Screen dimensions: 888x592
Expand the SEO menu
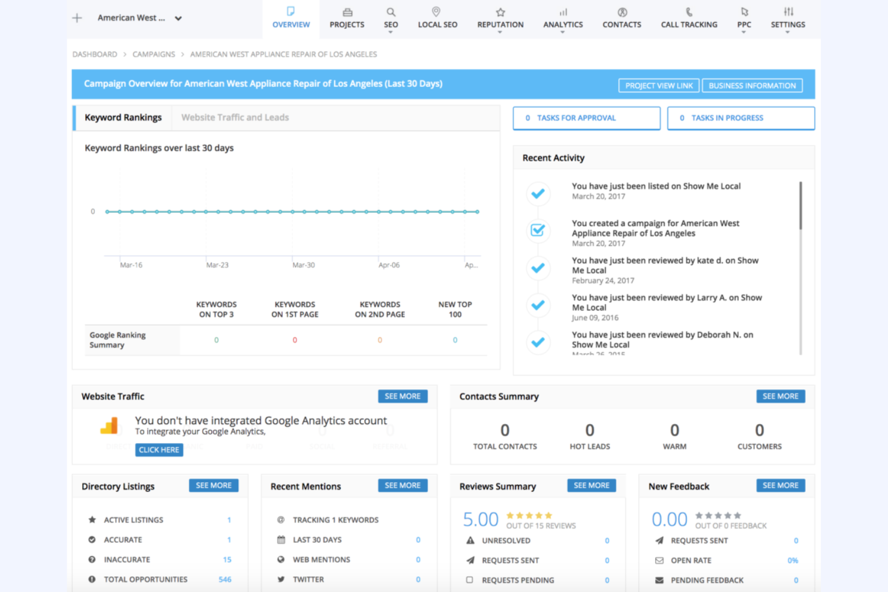(391, 19)
